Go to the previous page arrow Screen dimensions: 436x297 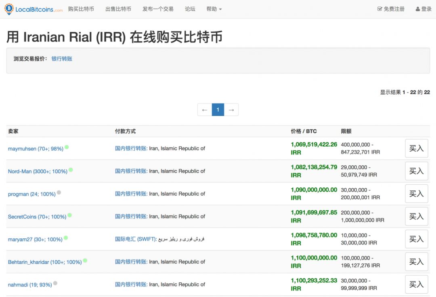click(205, 110)
